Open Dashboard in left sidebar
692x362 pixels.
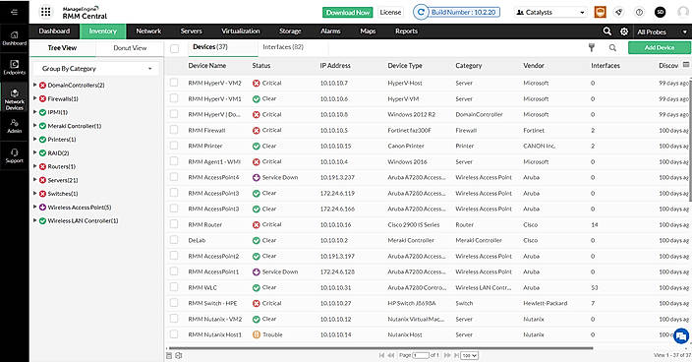(x=14, y=38)
